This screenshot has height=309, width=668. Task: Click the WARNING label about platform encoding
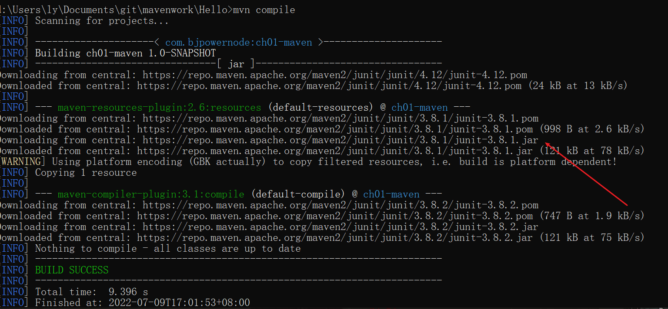pos(26,161)
